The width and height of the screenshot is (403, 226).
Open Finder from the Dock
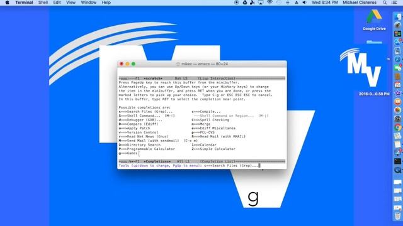tap(397, 18)
